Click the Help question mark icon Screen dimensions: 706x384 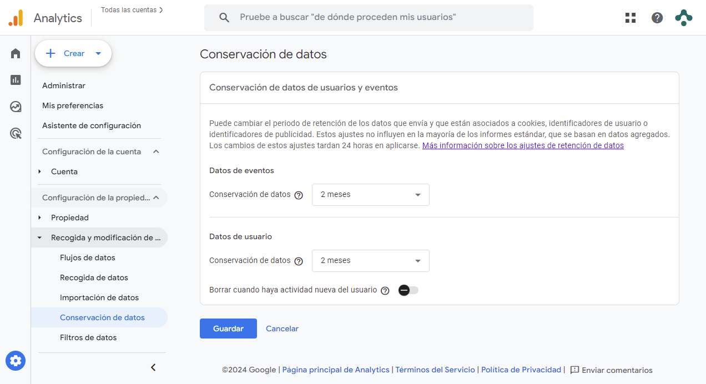pyautogui.click(x=657, y=17)
